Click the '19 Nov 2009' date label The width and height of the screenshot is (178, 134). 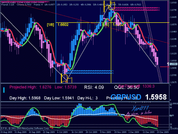coord(120,132)
